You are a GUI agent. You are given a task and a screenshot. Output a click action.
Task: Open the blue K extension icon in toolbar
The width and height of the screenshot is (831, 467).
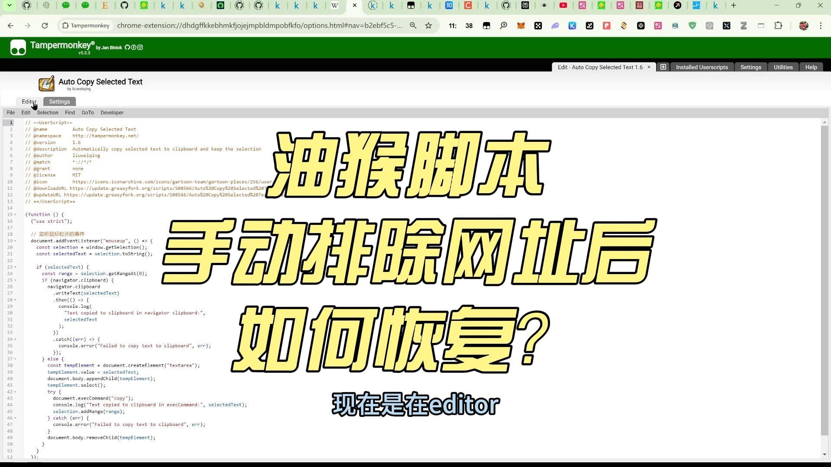click(572, 26)
